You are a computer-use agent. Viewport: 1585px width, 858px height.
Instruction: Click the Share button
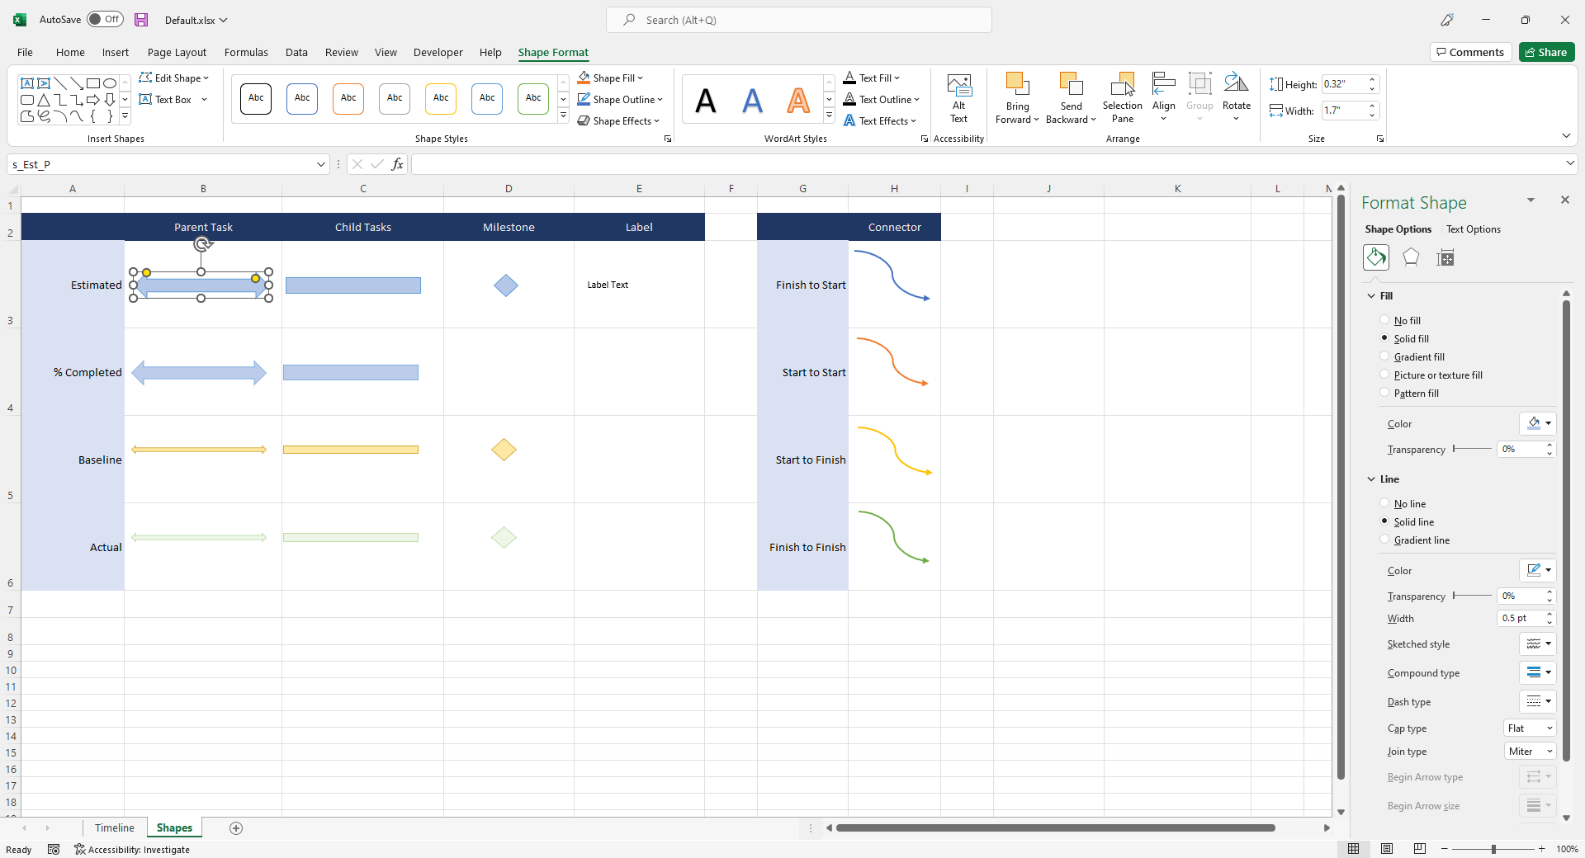coord(1545,51)
